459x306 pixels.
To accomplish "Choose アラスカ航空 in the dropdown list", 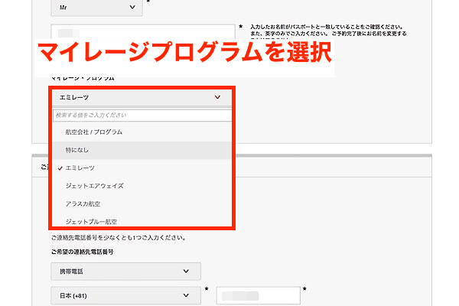I will (142, 203).
